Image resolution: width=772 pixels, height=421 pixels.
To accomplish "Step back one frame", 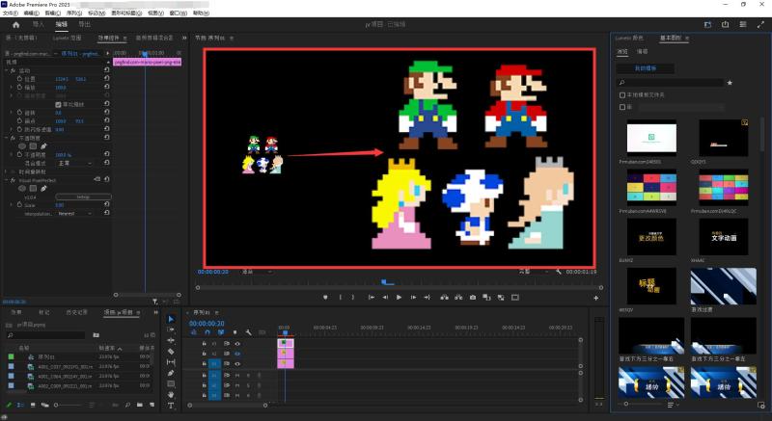I will (x=385, y=298).
